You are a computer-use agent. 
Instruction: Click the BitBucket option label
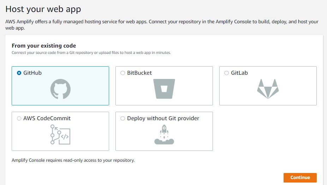[139, 73]
